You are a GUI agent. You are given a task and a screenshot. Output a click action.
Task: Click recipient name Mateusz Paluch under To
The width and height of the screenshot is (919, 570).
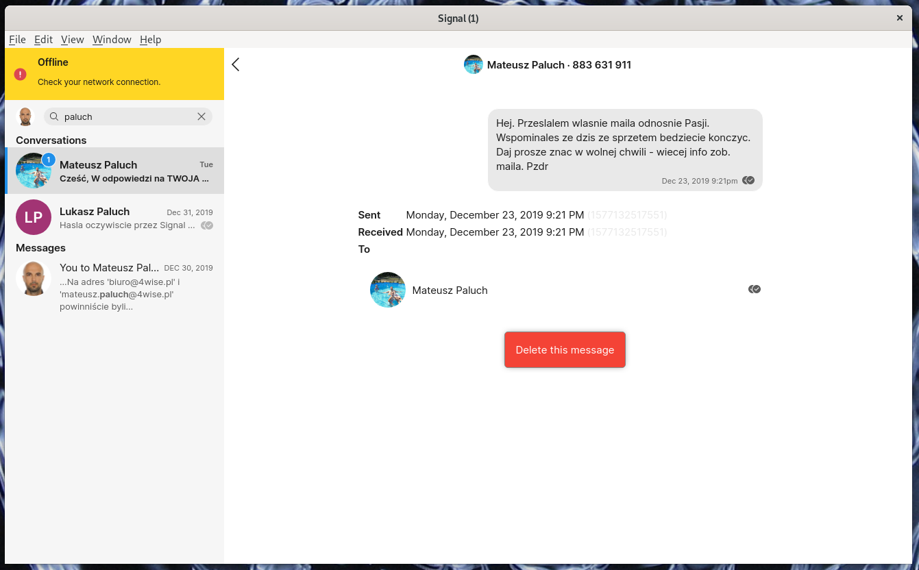click(450, 290)
